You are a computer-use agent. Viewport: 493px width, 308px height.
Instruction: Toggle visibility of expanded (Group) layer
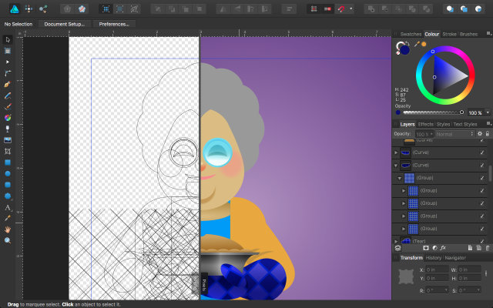pos(482,178)
